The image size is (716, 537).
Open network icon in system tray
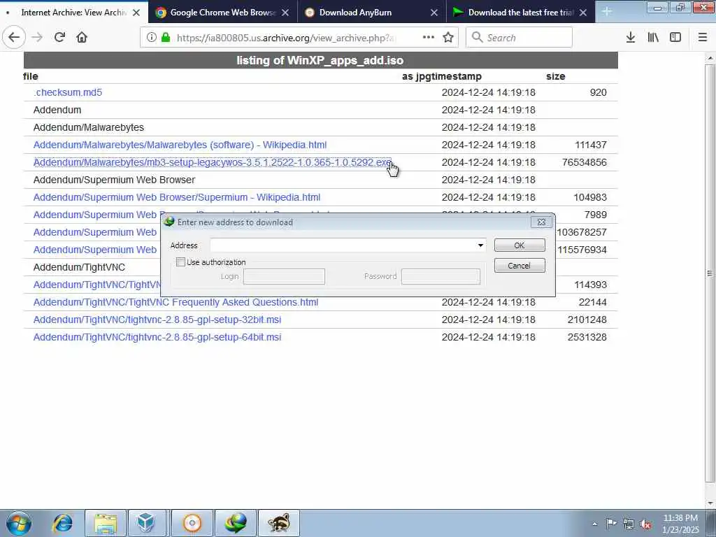[x=629, y=524]
